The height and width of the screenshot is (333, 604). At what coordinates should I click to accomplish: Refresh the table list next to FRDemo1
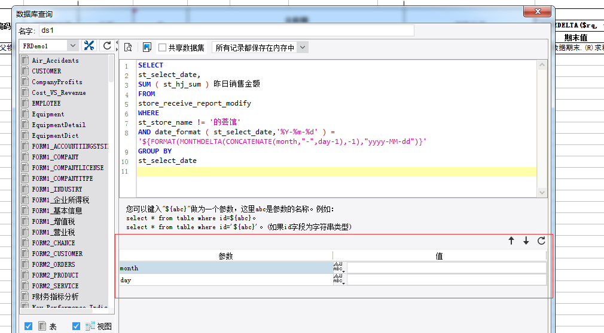(x=107, y=46)
